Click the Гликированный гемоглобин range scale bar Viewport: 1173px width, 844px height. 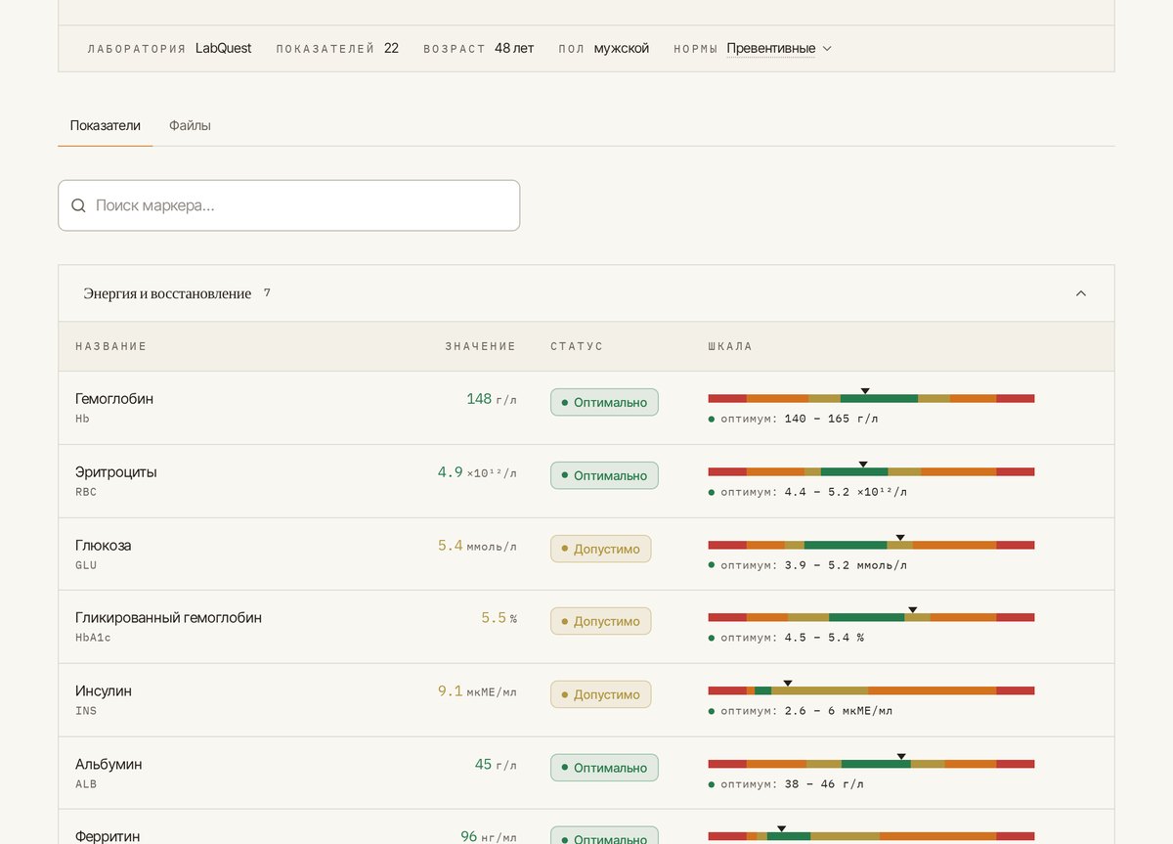point(871,617)
